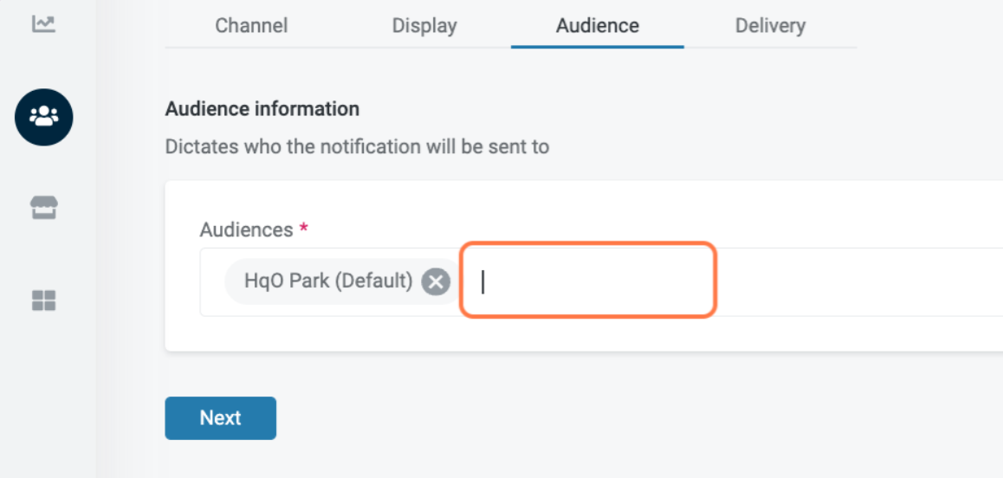
Task: Click the Audiences field label
Action: tap(246, 229)
